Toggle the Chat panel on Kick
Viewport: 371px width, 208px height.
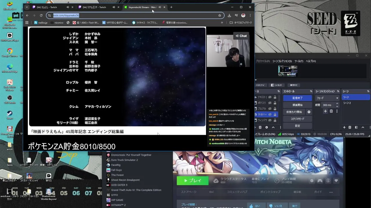[241, 36]
